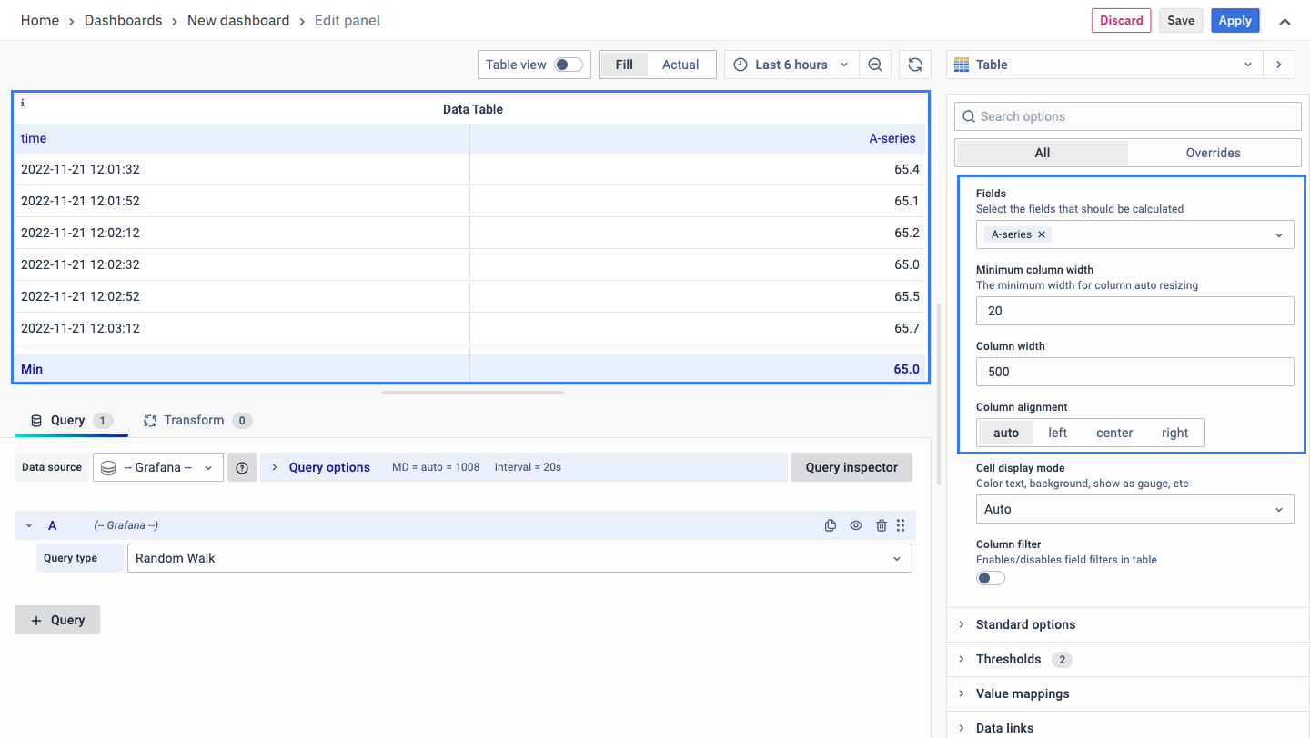This screenshot has width=1310, height=738.
Task: Click the drag handle on query A
Action: (x=901, y=525)
